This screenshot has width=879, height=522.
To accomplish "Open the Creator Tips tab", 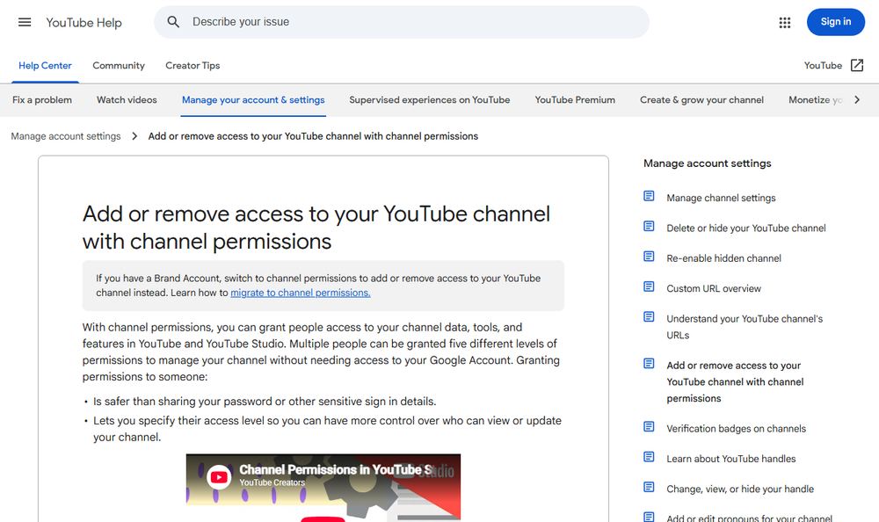I will click(x=193, y=66).
